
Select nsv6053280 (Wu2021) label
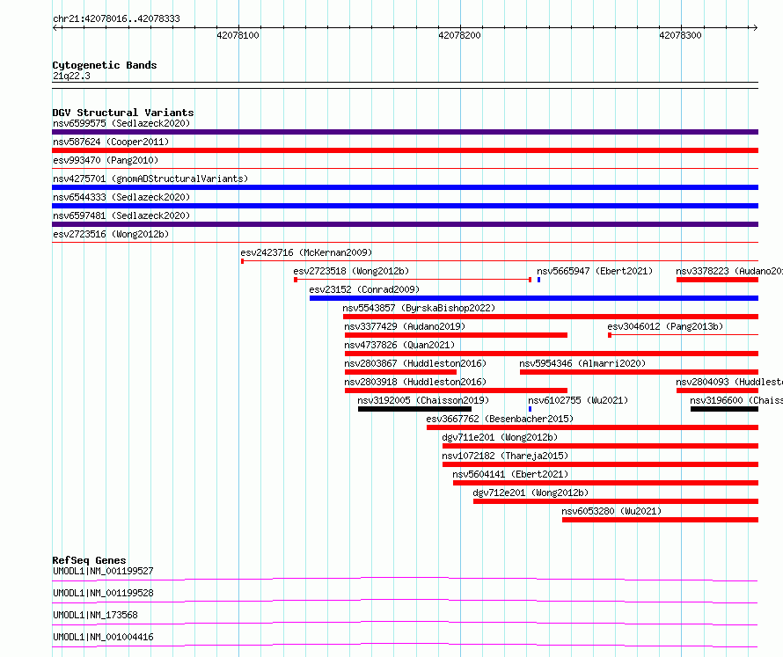(x=611, y=511)
